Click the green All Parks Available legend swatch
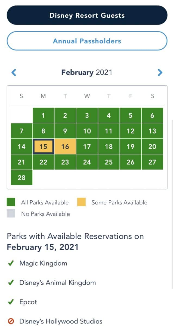 tap(11, 202)
